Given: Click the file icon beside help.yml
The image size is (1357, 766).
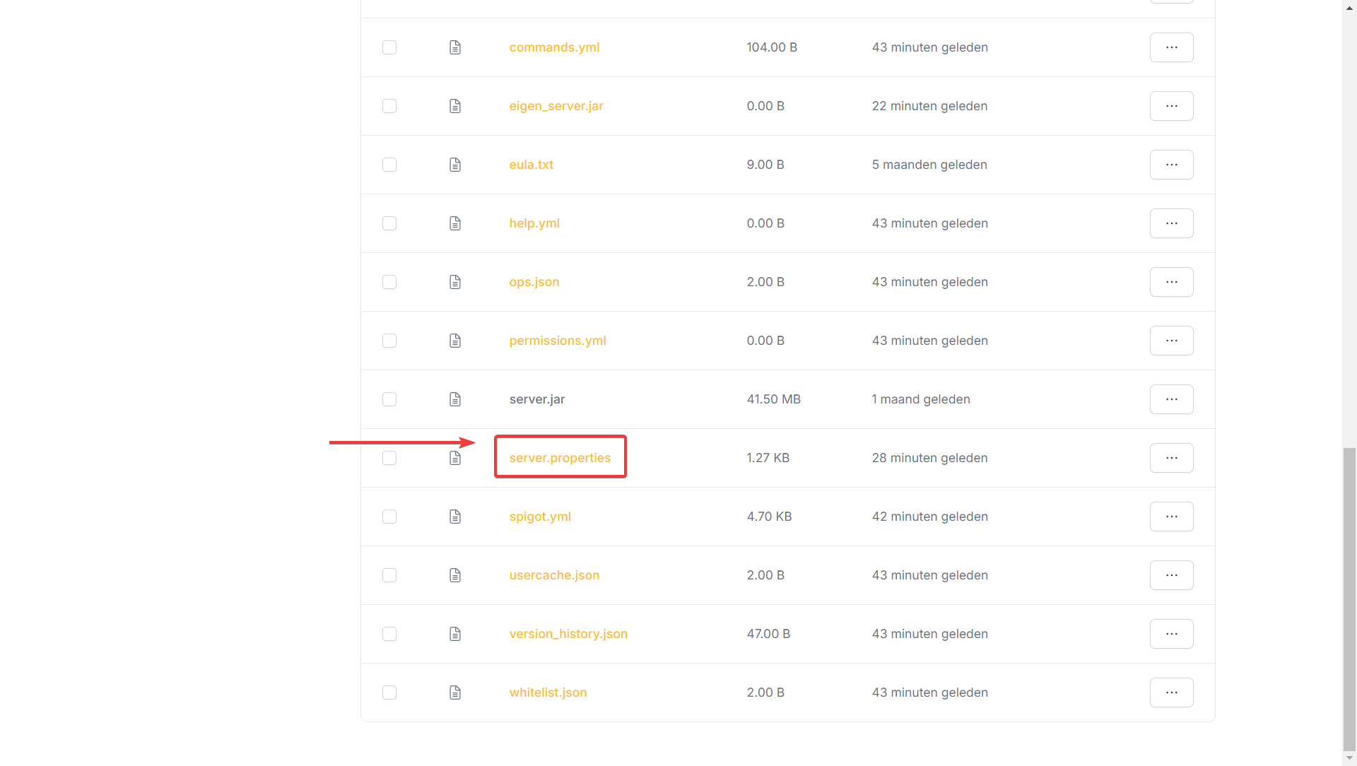Looking at the screenshot, I should (455, 223).
